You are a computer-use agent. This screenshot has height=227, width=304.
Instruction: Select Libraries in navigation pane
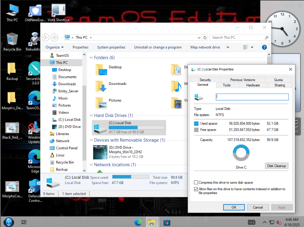(x=60, y=133)
